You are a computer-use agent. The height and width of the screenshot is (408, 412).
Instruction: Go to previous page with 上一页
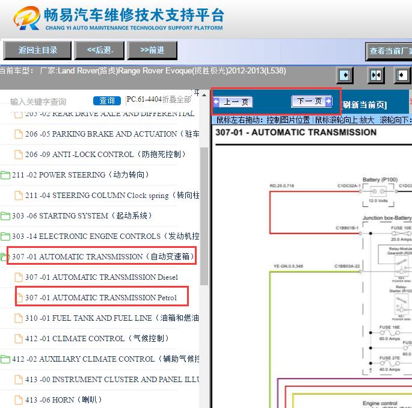click(x=233, y=102)
